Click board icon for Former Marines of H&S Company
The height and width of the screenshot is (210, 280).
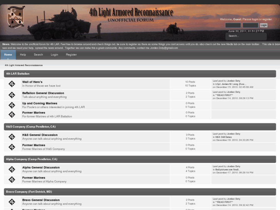pyautogui.click(x=12, y=147)
